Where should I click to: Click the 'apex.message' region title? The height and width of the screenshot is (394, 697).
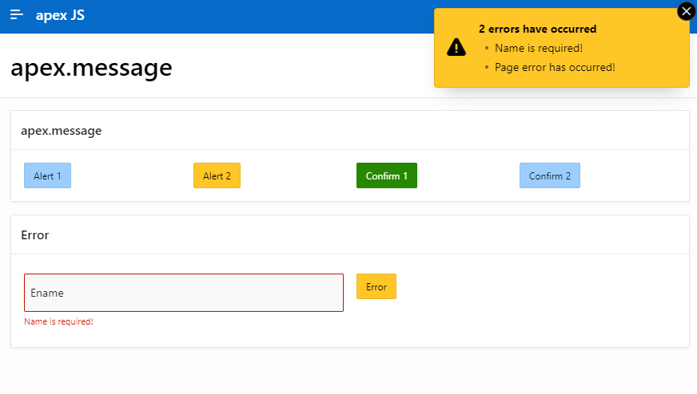(61, 131)
